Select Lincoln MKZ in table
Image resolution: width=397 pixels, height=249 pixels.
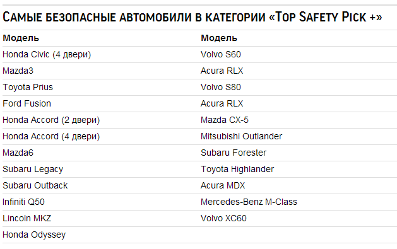click(x=27, y=218)
